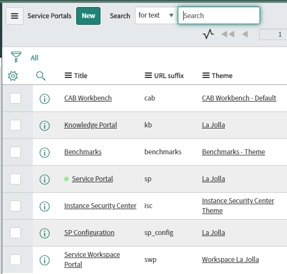Screen dimensions: 287x274
Task: Open the list personalize gear icon
Action: [13, 76]
